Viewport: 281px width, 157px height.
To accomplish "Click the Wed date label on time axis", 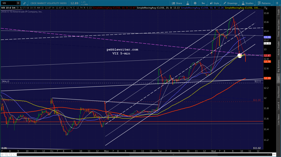I will (213, 151).
